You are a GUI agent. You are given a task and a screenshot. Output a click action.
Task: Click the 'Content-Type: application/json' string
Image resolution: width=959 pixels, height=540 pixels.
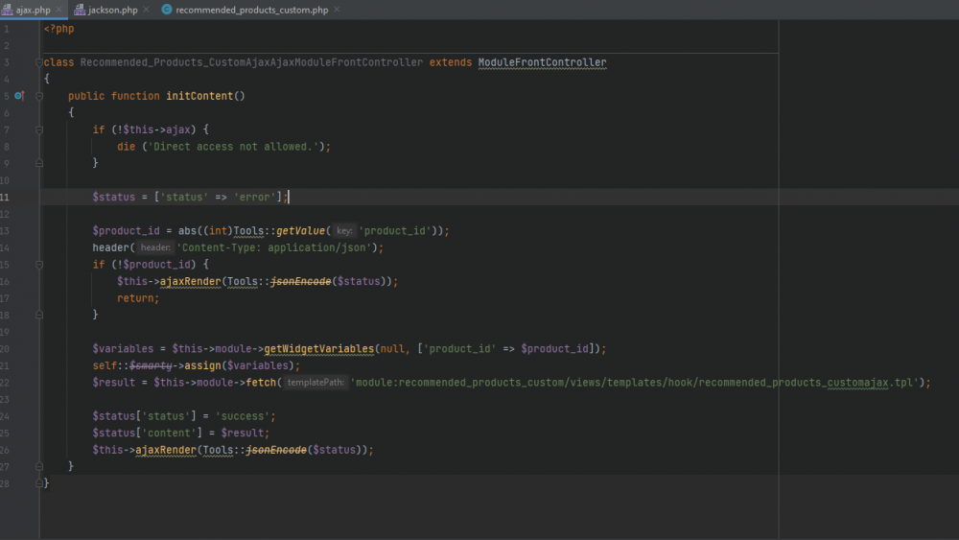(x=273, y=247)
